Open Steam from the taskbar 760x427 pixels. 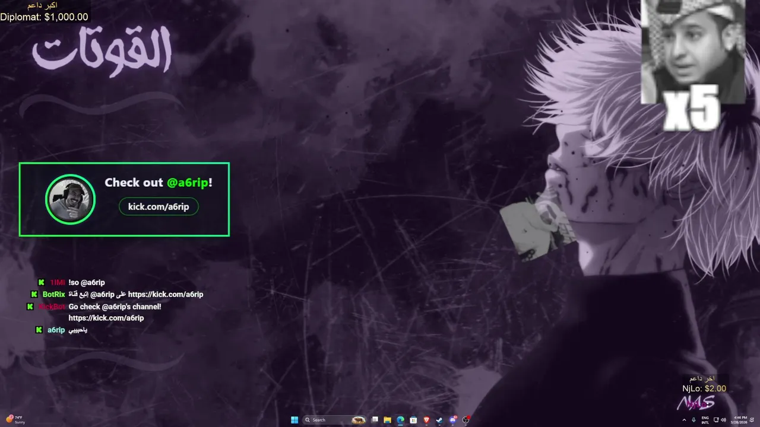point(439,420)
